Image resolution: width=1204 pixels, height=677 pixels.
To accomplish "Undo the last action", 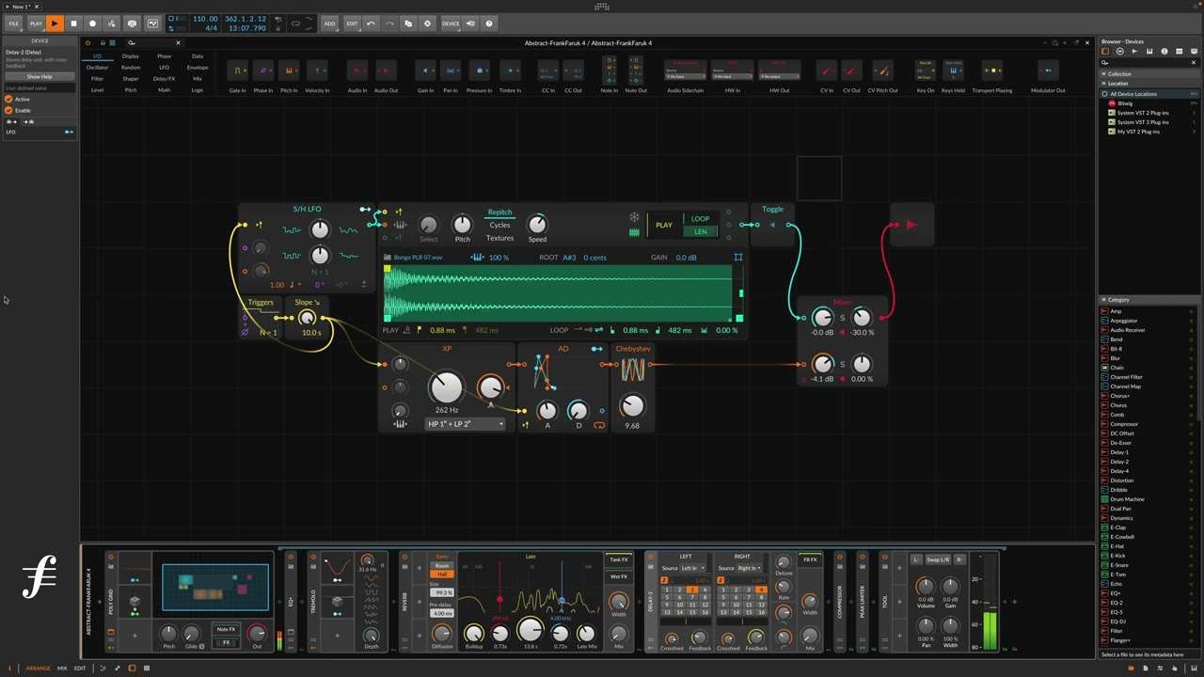I will click(x=371, y=24).
